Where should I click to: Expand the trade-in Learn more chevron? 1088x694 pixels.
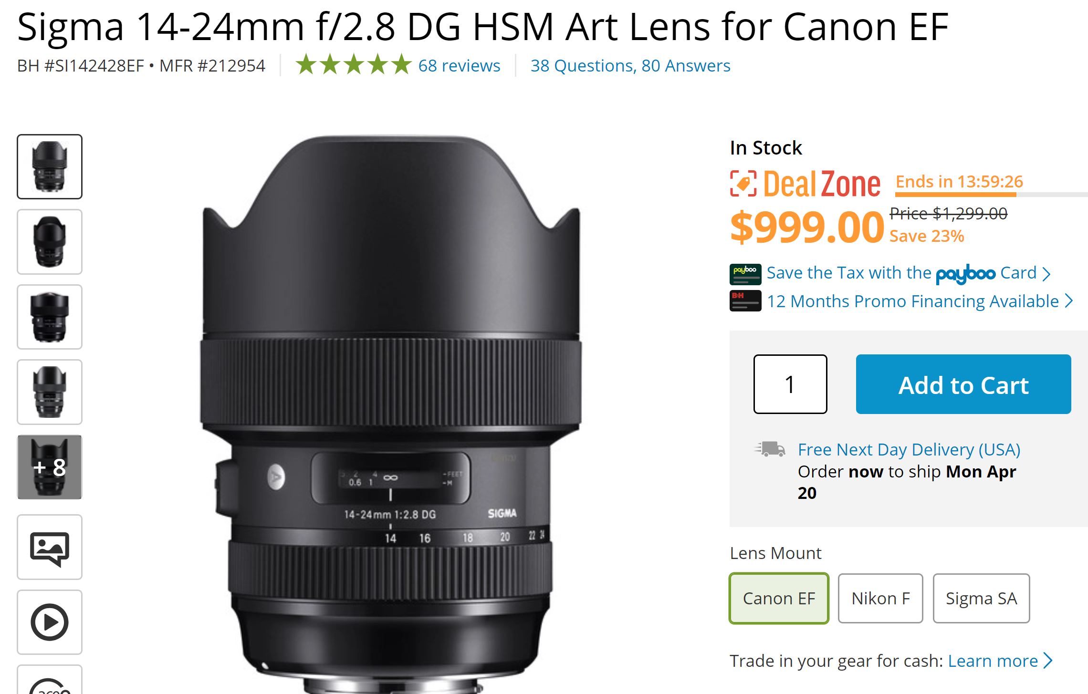pos(1048,661)
